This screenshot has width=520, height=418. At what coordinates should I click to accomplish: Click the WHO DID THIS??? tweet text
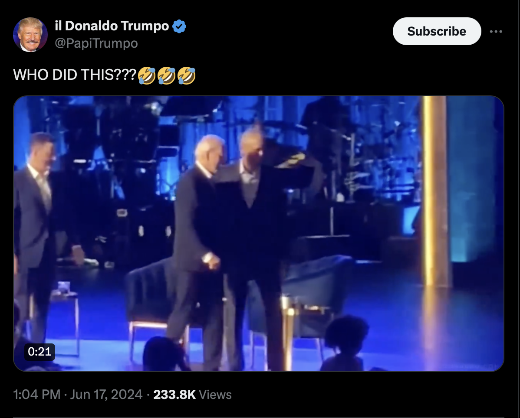click(75, 75)
